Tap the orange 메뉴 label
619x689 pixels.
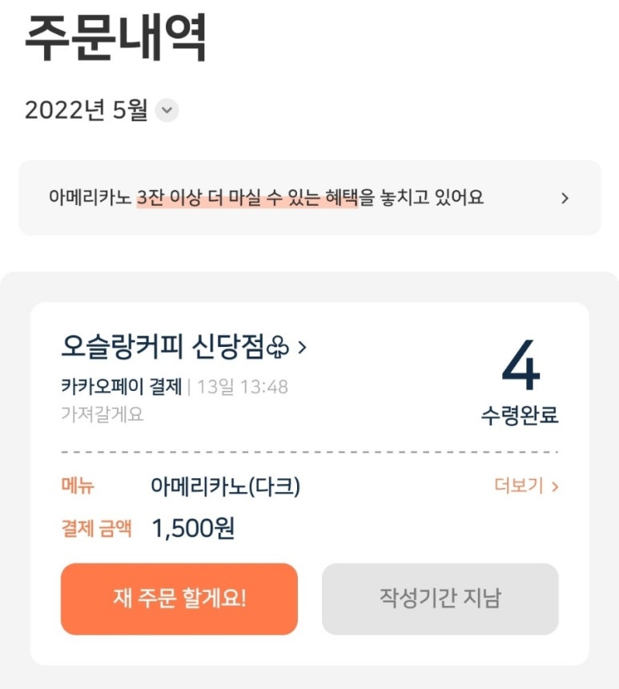click(x=78, y=486)
